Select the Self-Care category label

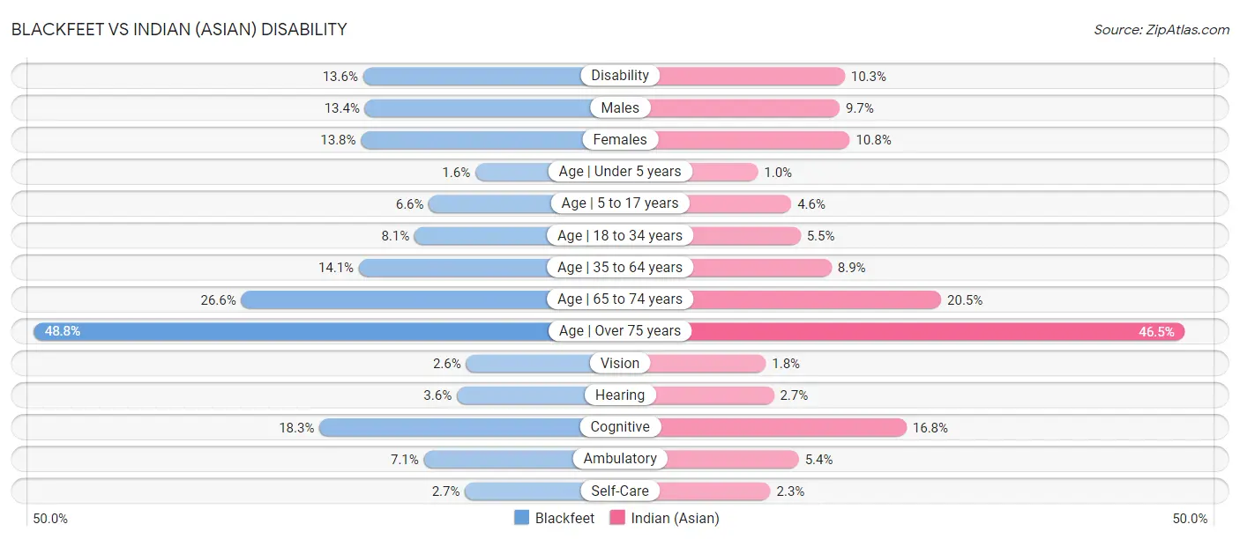tap(620, 491)
